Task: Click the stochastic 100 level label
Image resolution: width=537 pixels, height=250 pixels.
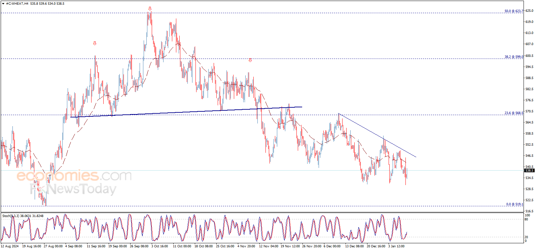Action: pos(528,215)
